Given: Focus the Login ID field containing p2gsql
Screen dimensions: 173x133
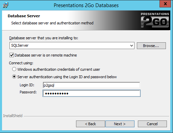Looking at the screenshot, I should (91, 85).
